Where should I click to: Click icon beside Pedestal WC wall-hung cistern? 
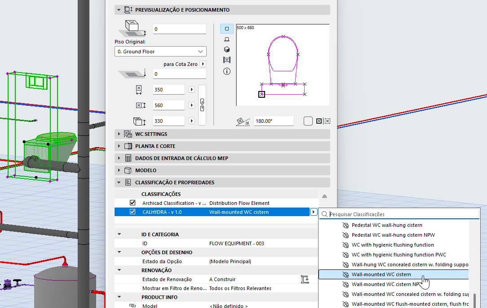pyautogui.click(x=345, y=225)
